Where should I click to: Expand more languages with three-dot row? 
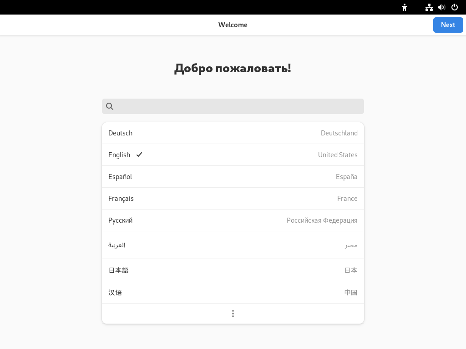[233, 314]
